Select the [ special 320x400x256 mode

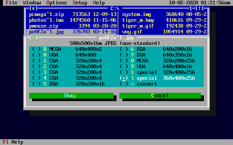coord(157,72)
